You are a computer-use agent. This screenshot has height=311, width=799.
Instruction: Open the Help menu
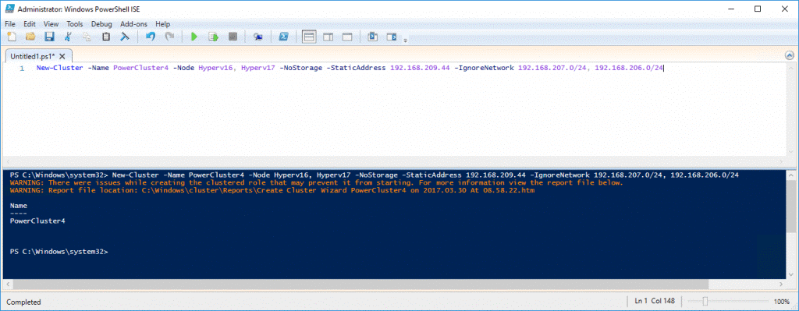pos(162,24)
